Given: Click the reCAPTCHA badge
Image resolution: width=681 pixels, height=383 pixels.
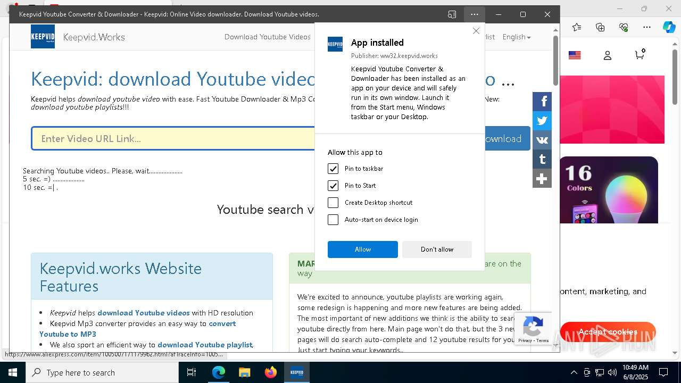Looking at the screenshot, I should coord(533,329).
